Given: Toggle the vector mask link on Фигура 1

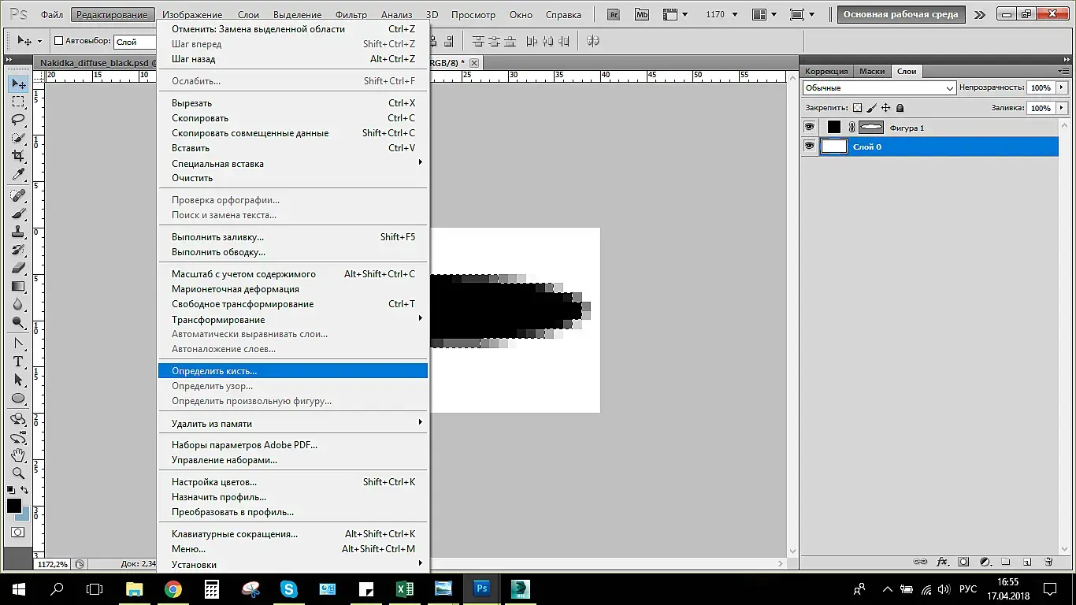Looking at the screenshot, I should [852, 128].
